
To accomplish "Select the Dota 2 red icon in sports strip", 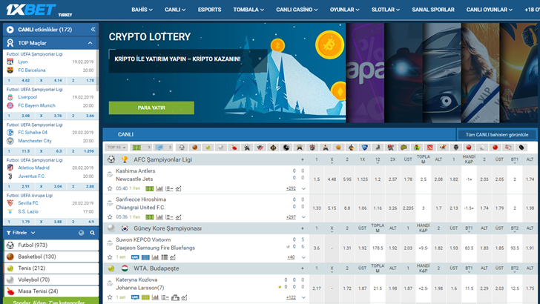I will [x=429, y=148].
